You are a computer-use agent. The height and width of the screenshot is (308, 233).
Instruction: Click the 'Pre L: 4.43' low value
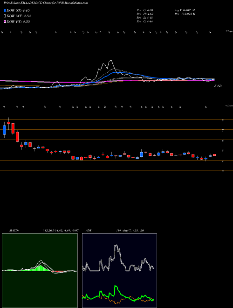pyautogui.click(x=145, y=18)
